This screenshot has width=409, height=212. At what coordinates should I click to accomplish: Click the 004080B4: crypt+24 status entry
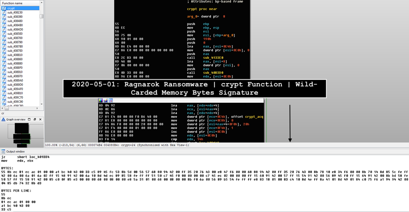(119, 145)
